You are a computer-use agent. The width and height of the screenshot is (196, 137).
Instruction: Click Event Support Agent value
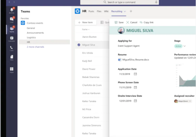coord(129,46)
